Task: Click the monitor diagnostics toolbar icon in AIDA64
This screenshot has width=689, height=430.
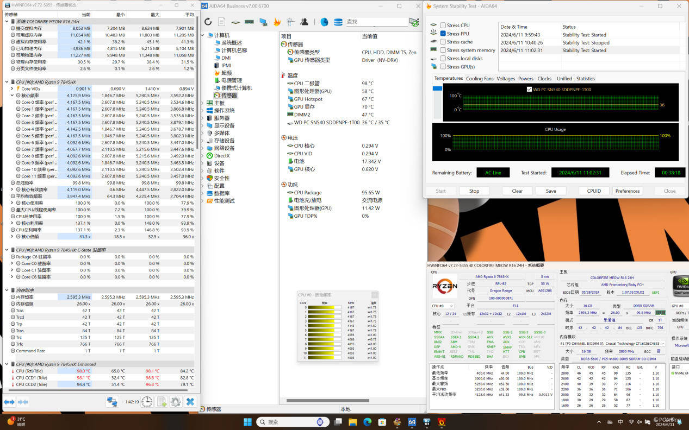Action: point(263,22)
